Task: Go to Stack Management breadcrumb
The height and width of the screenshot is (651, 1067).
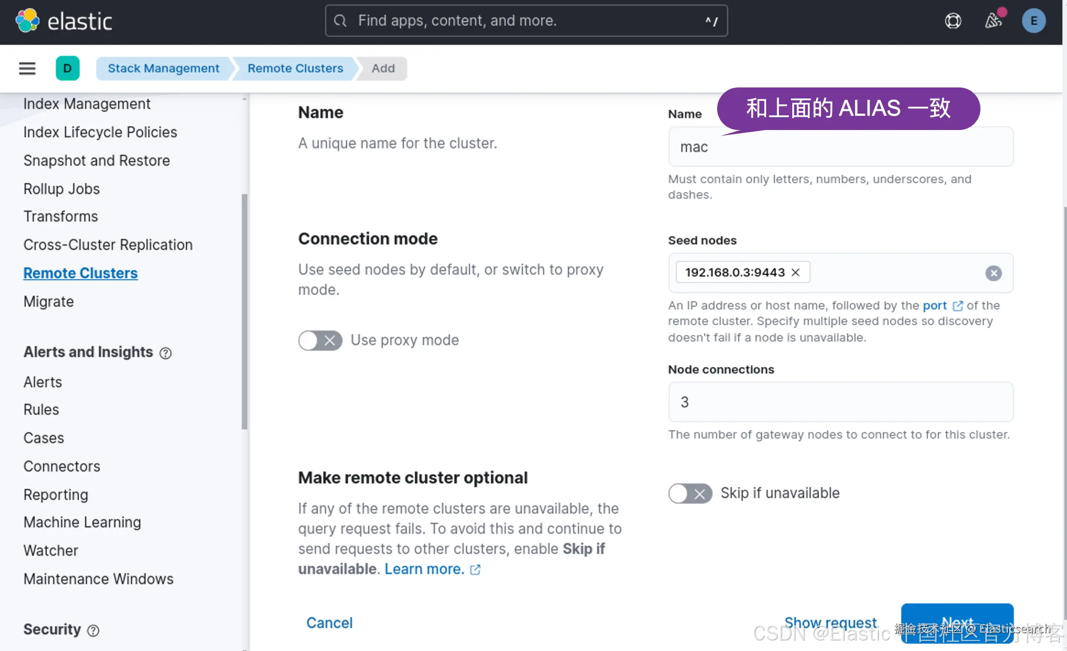Action: click(163, 69)
